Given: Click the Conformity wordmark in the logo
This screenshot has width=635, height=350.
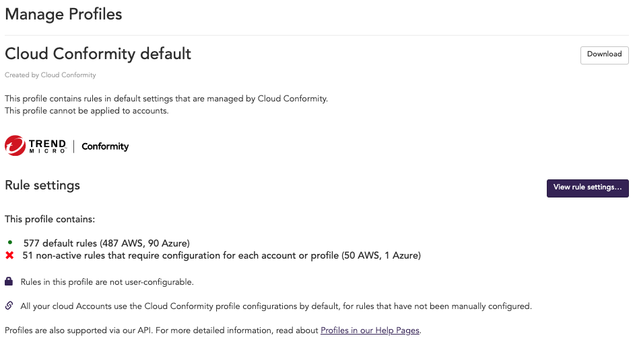Looking at the screenshot, I should tap(105, 146).
